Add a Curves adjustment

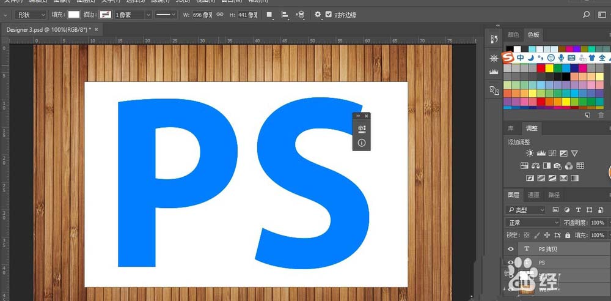tap(552, 153)
